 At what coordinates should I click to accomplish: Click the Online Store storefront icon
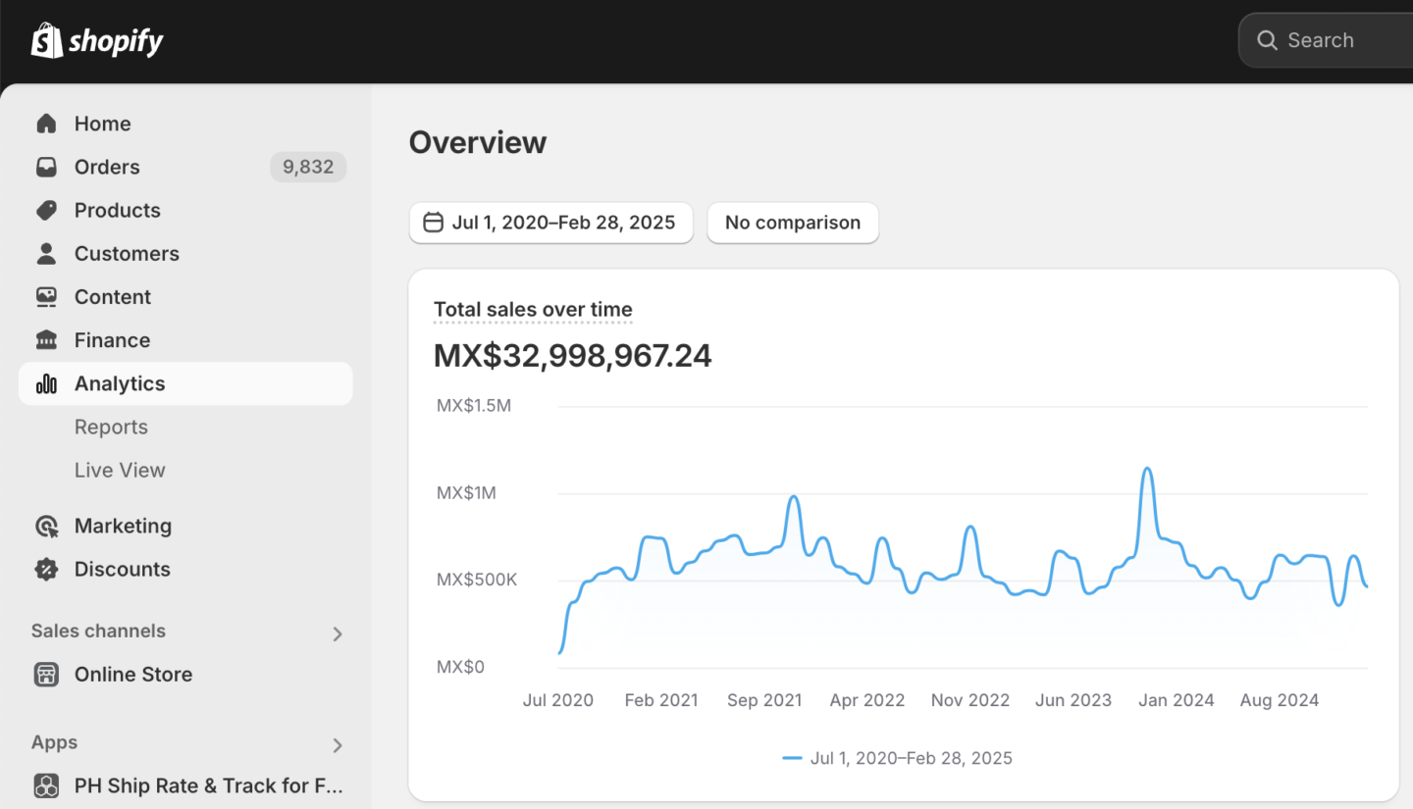coord(46,675)
